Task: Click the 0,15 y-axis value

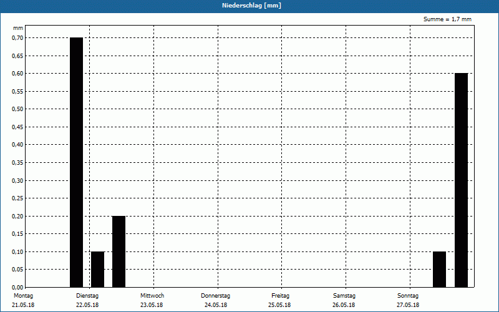Action: (x=17, y=234)
